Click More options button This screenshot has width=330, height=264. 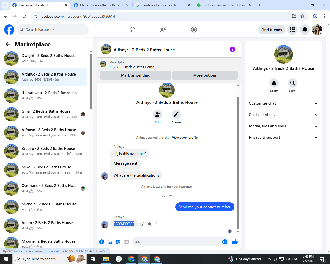(x=205, y=75)
